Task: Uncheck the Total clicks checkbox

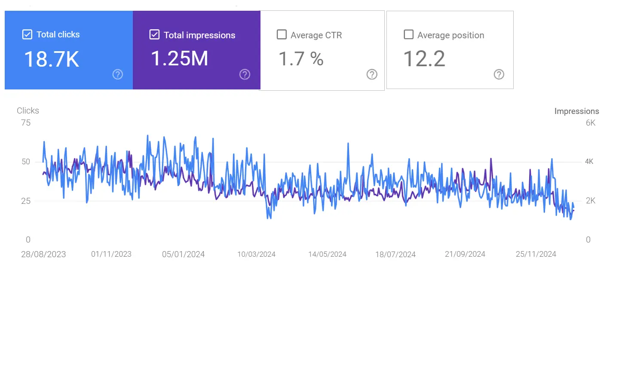Action: tap(27, 34)
